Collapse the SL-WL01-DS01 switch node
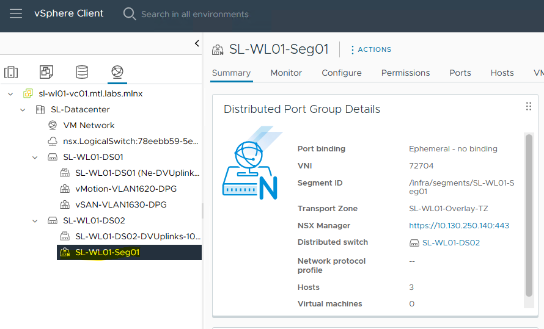The height and width of the screenshot is (329, 544). [x=35, y=157]
